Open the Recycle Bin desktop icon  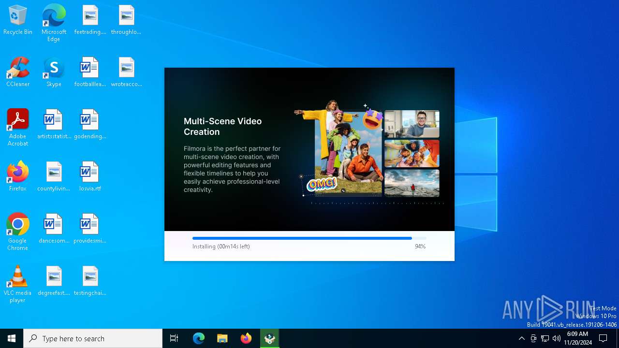click(18, 20)
